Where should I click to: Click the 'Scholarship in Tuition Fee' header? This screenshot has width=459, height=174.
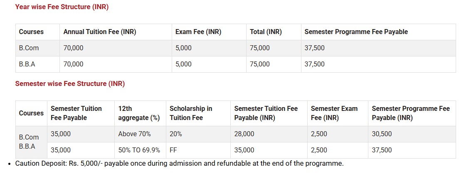click(191, 113)
